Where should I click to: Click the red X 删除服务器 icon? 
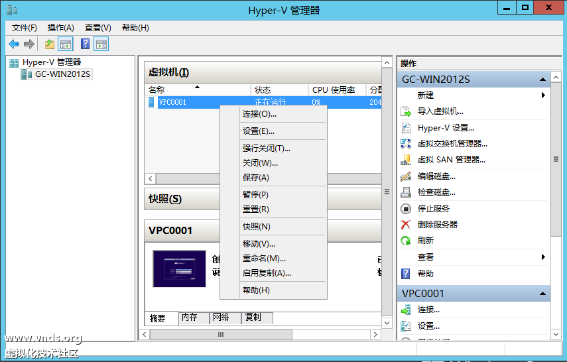406,225
